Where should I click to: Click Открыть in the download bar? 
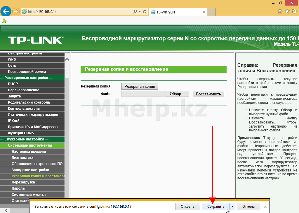[x=187, y=207]
